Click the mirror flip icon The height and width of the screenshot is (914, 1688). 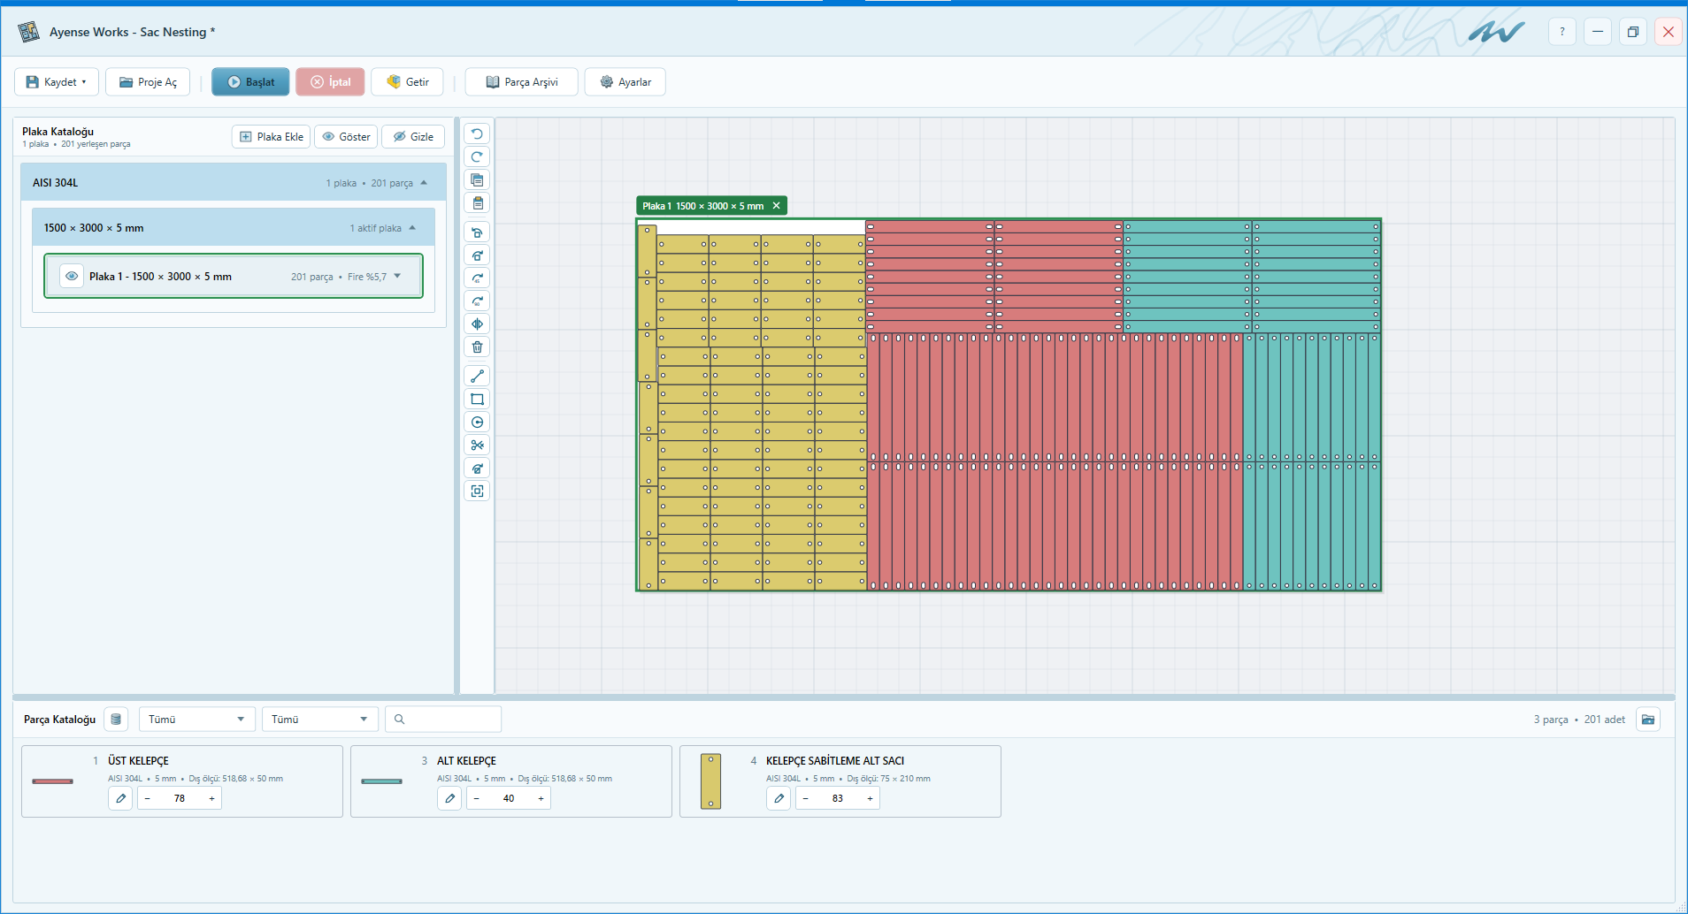click(477, 324)
